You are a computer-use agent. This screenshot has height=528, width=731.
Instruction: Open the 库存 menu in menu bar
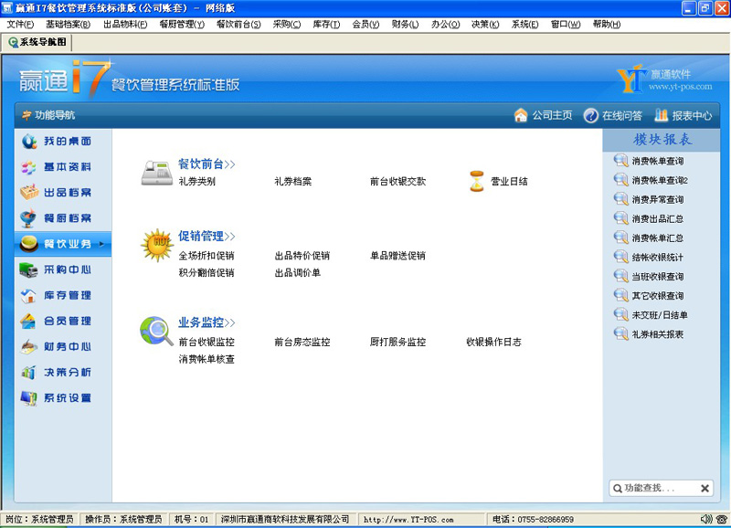325,24
